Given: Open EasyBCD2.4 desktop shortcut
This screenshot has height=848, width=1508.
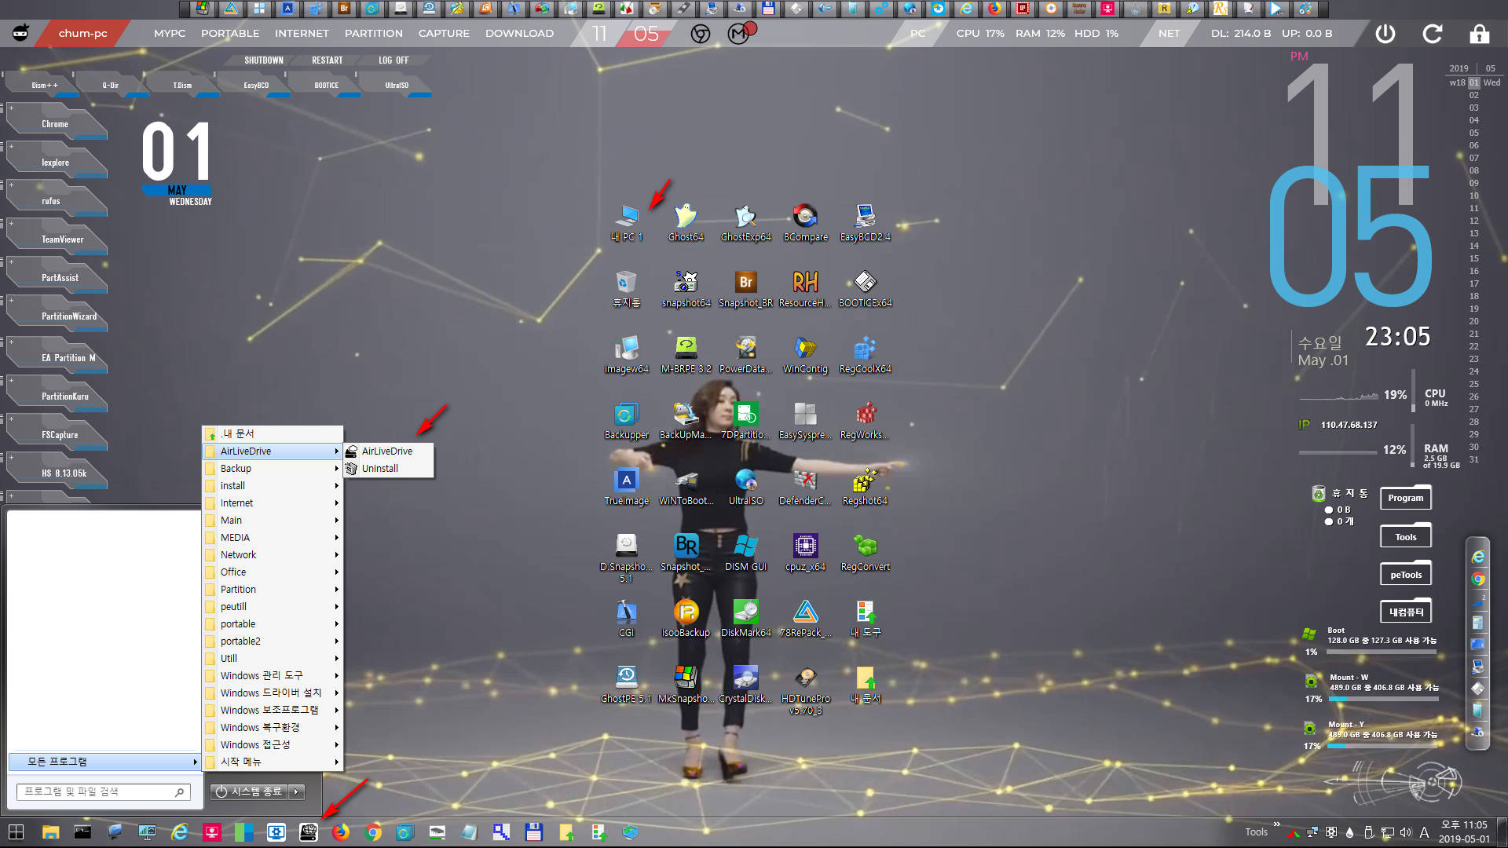Looking at the screenshot, I should [x=865, y=222].
